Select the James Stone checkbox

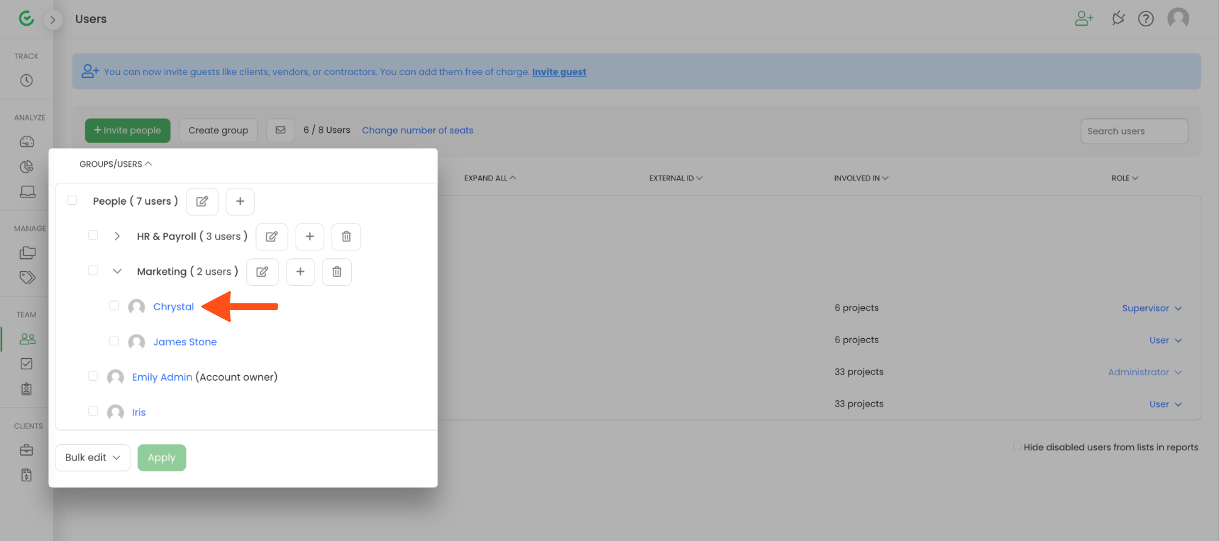[114, 341]
